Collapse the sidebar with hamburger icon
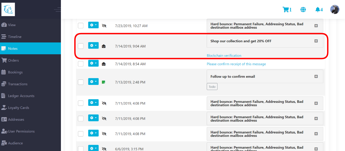 pos(57,10)
